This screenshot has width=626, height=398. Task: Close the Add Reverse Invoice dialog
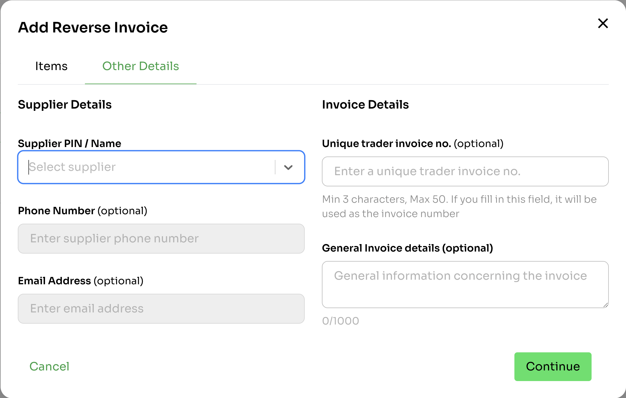(x=603, y=24)
